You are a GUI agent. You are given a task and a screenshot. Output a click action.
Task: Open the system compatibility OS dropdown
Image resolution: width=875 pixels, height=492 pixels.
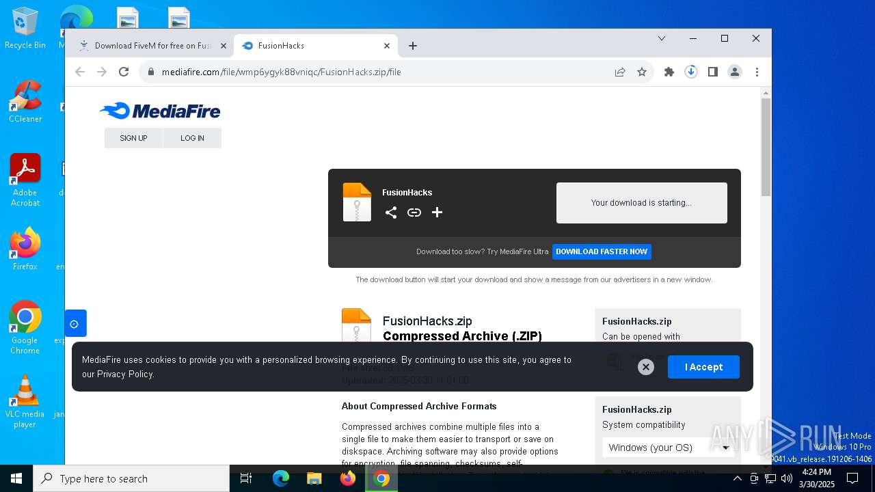coord(669,448)
